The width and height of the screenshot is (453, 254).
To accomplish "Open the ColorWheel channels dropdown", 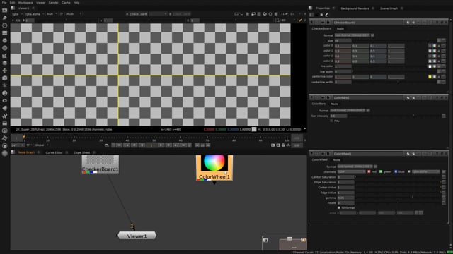I will [x=352, y=171].
